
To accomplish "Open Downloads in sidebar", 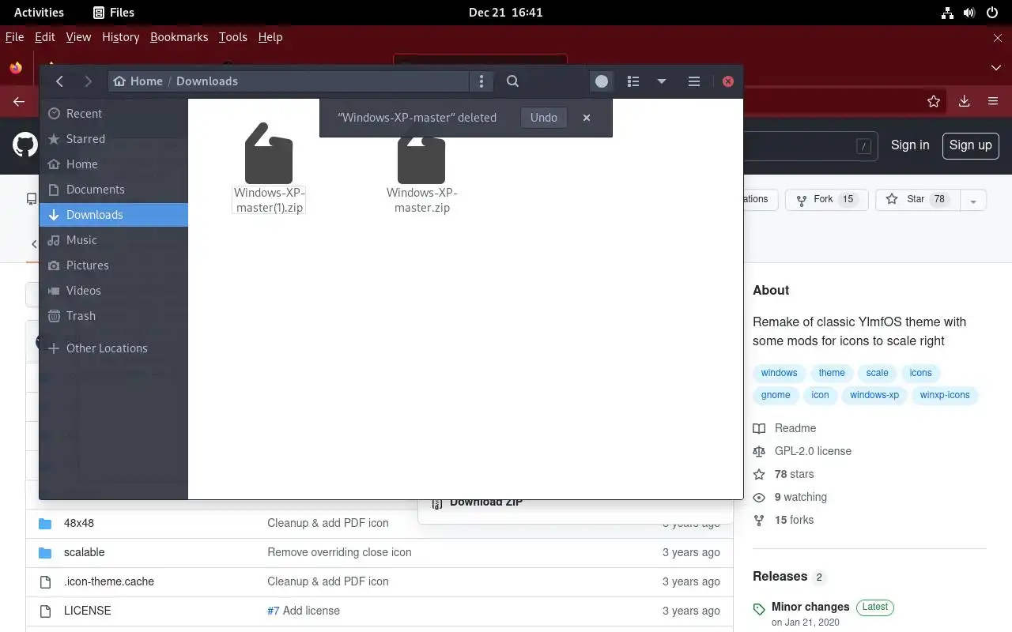I will tap(114, 215).
